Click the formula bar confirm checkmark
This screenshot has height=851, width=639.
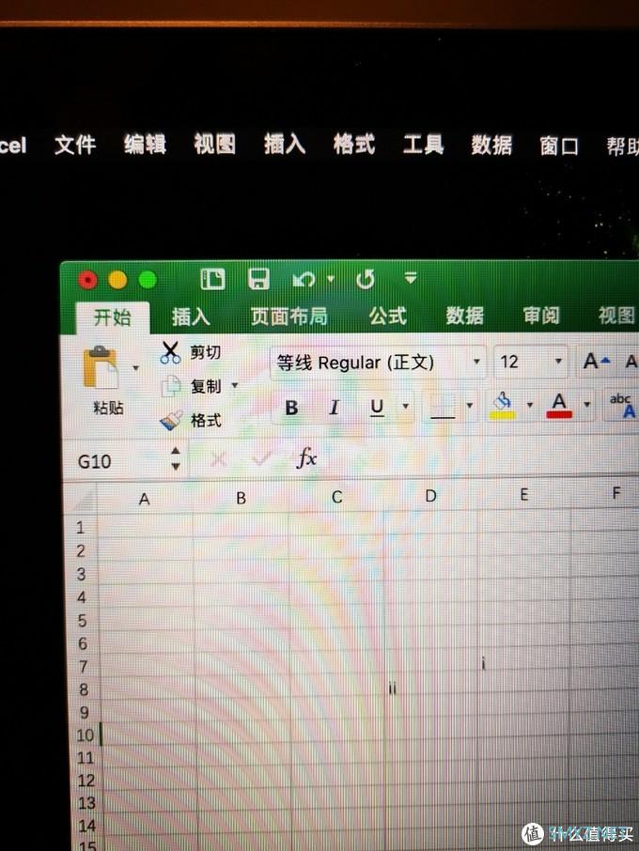point(260,459)
